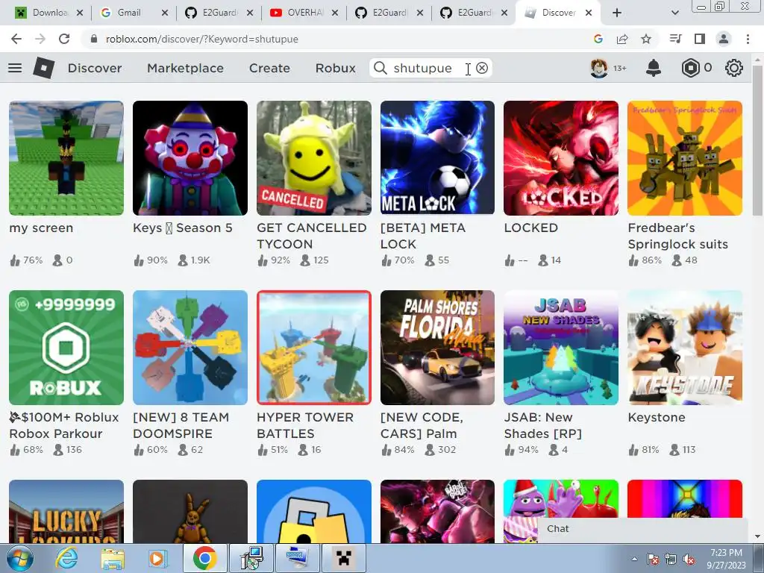The width and height of the screenshot is (764, 573).
Task: Open Palm Shores Florida thumbnail
Action: [437, 348]
